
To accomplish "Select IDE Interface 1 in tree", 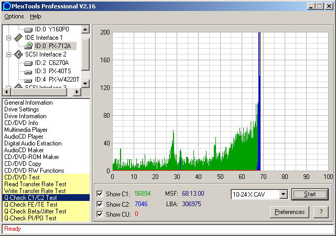I will (x=44, y=38).
